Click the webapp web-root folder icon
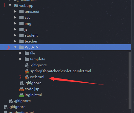The image size is (134, 113). [x=16, y=6]
